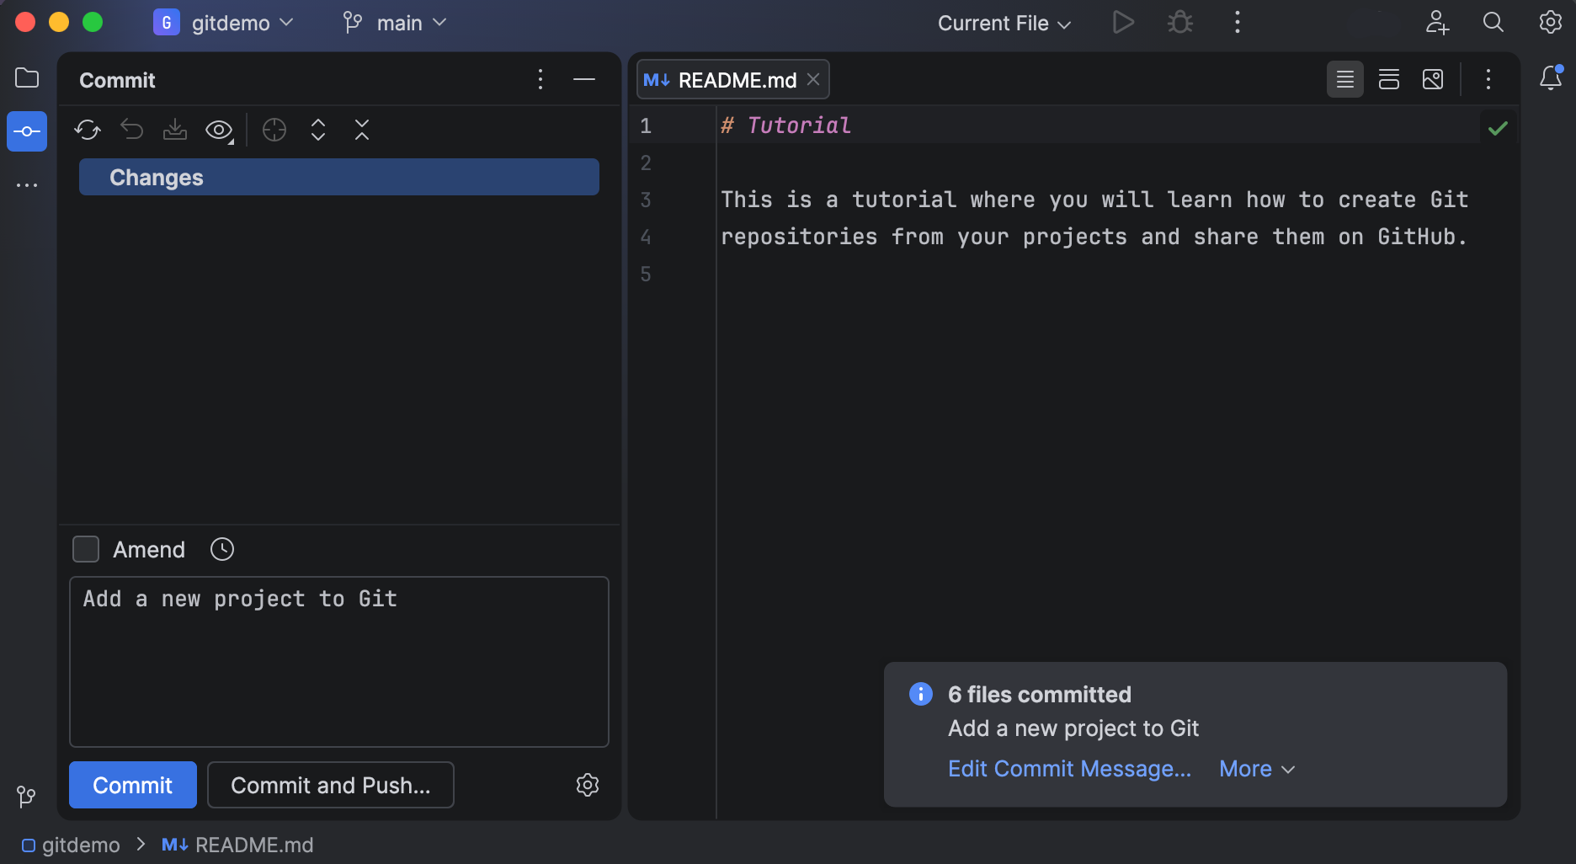Image resolution: width=1576 pixels, height=864 pixels.
Task: Open the toolbar More Actions menu
Action: (x=1238, y=23)
